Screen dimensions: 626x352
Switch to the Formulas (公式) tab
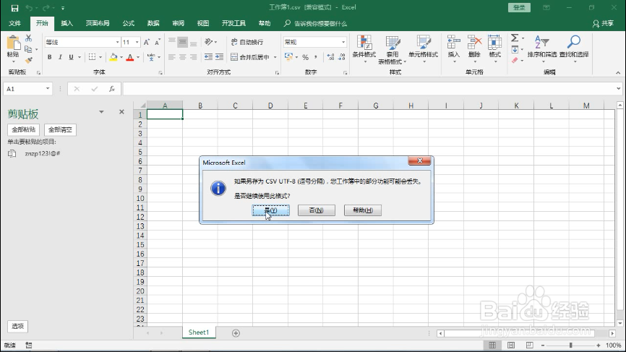pos(128,24)
